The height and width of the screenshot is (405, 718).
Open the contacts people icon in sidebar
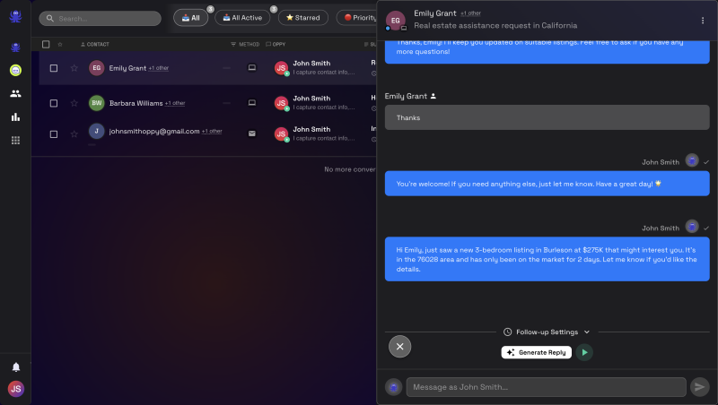tap(15, 94)
